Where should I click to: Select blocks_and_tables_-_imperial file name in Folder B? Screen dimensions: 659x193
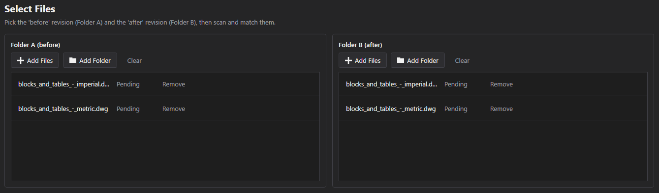[x=392, y=84]
